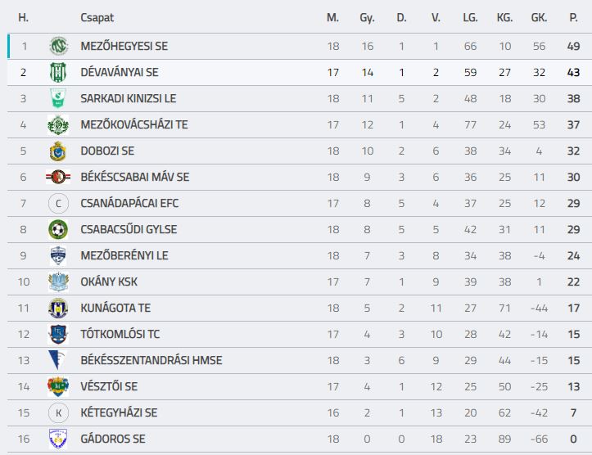
Task: Sort table by the P. points column header
Action: pos(573,18)
